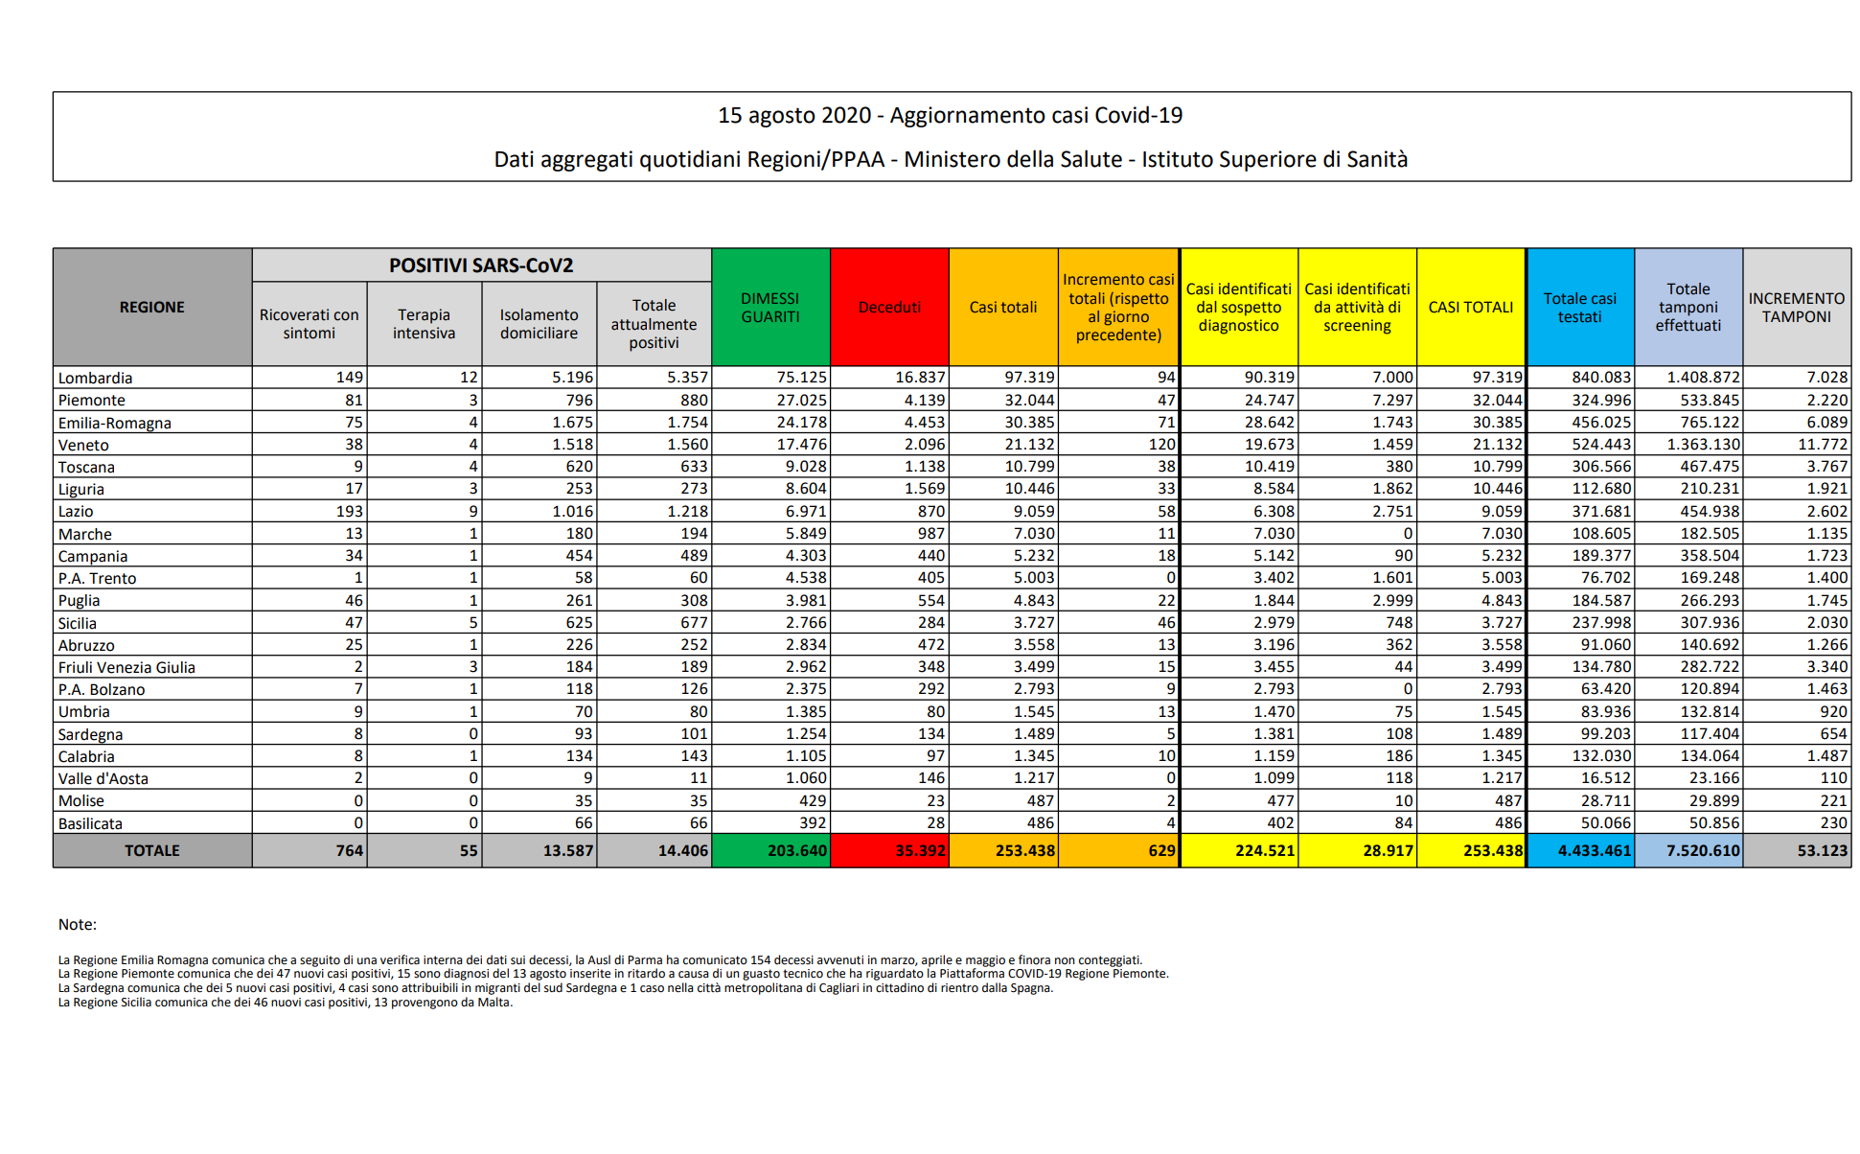Select the orange Casi totali header
The width and height of the screenshot is (1860, 1154).
(1002, 307)
